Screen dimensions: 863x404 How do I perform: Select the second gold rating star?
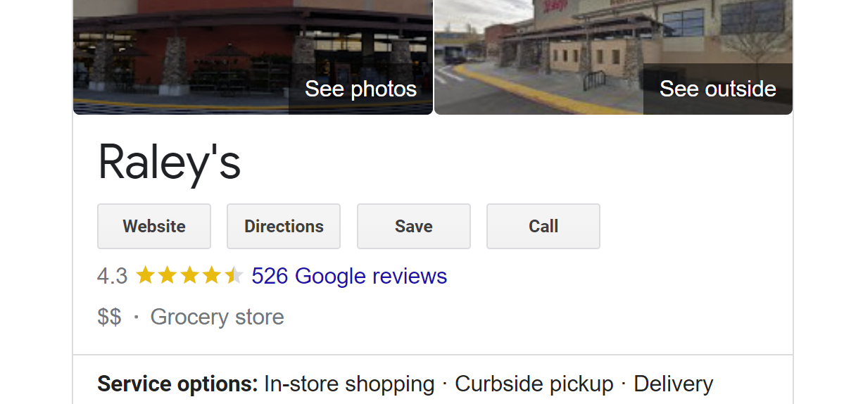(x=167, y=275)
